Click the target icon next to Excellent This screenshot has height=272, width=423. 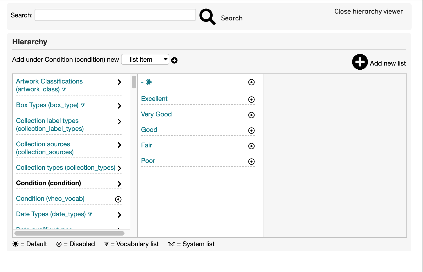(x=251, y=100)
